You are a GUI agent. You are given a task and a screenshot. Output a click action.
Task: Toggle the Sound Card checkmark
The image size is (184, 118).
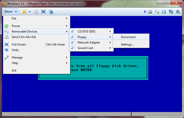tap(72, 48)
